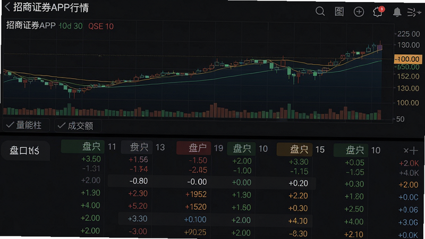425x239 pixels.
Task: Open the list menu icon at top right
Action: 414,12
